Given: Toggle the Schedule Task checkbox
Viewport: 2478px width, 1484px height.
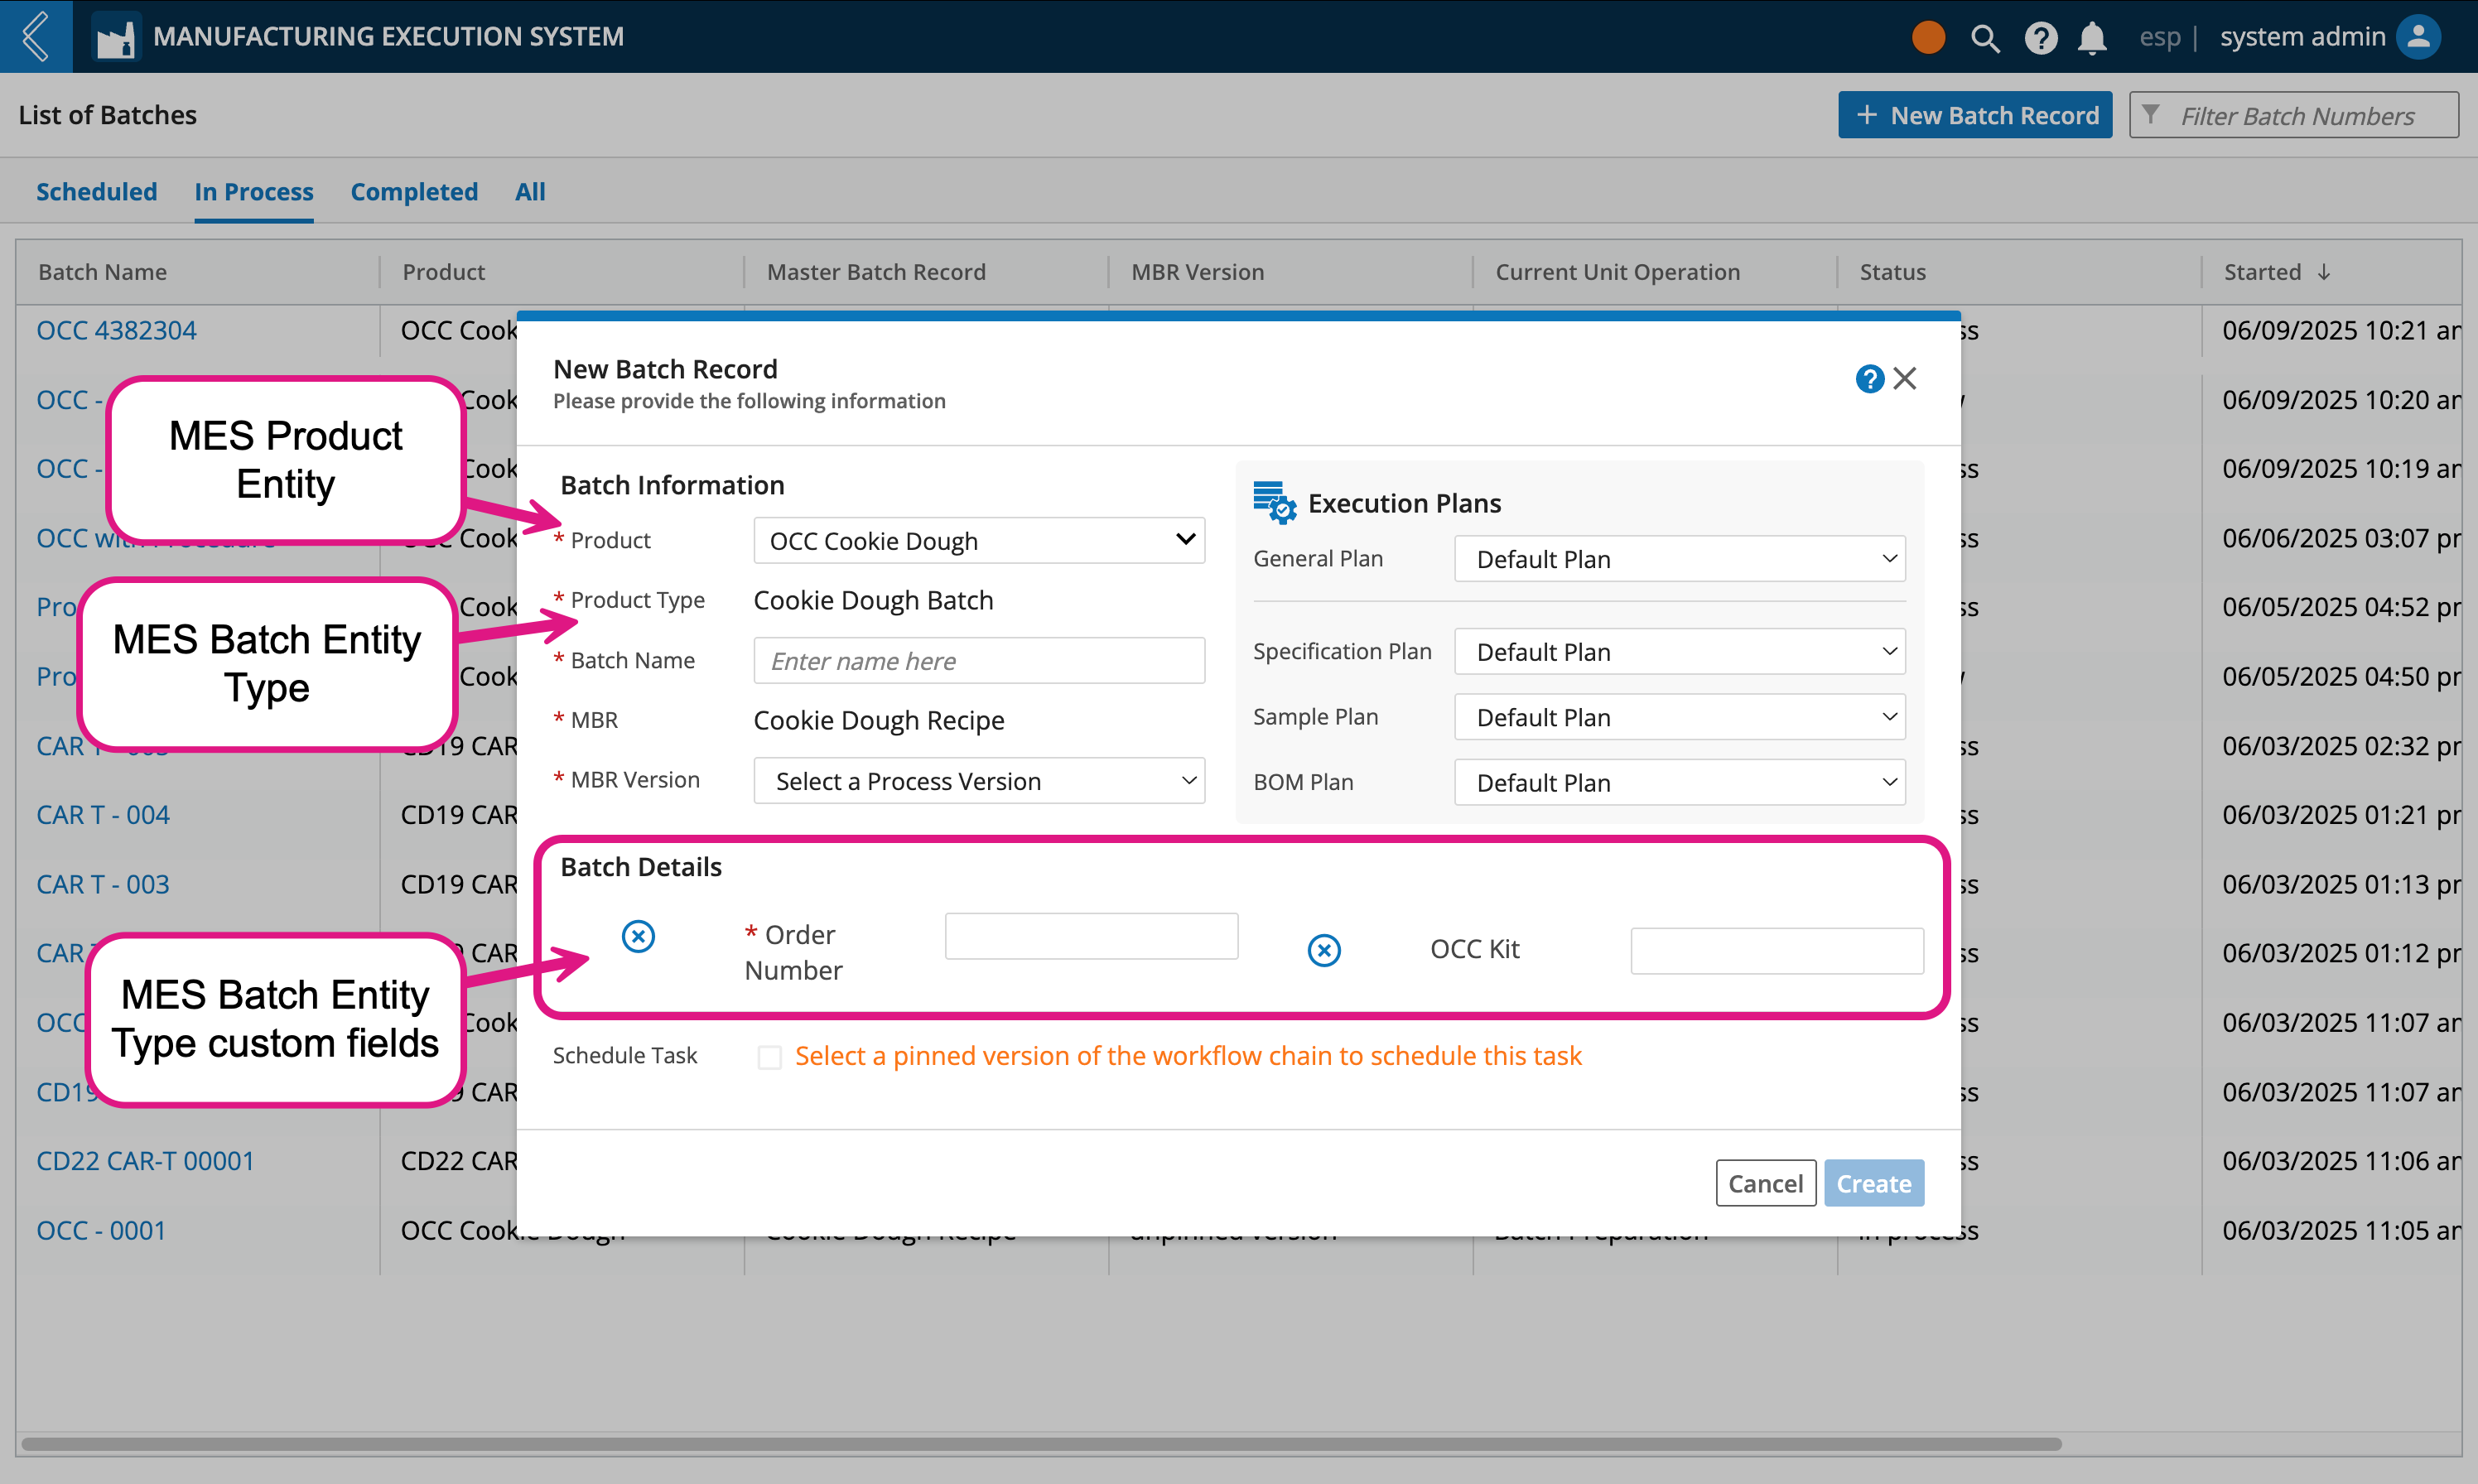Looking at the screenshot, I should click(x=769, y=1057).
